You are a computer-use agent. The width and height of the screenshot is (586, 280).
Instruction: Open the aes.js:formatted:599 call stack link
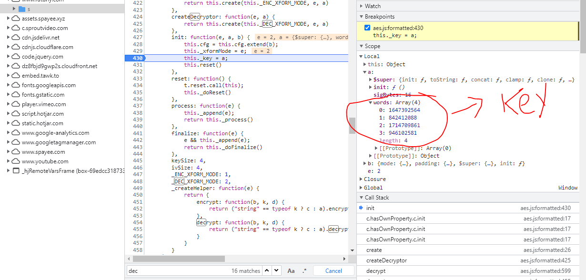(x=546, y=271)
